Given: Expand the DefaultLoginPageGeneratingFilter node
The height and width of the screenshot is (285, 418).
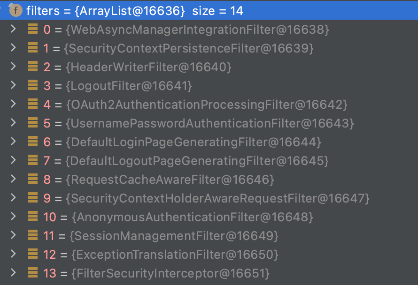Looking at the screenshot, I should (x=13, y=142).
